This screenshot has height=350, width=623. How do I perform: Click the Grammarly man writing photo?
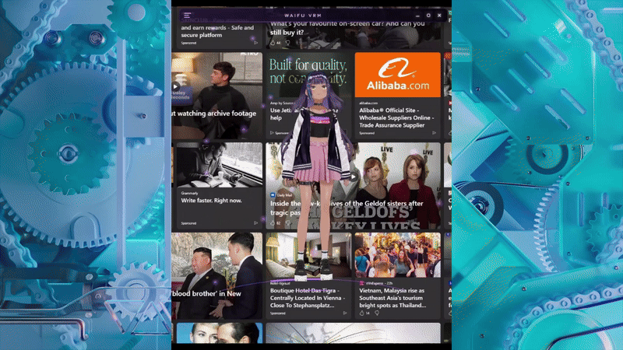(220, 165)
